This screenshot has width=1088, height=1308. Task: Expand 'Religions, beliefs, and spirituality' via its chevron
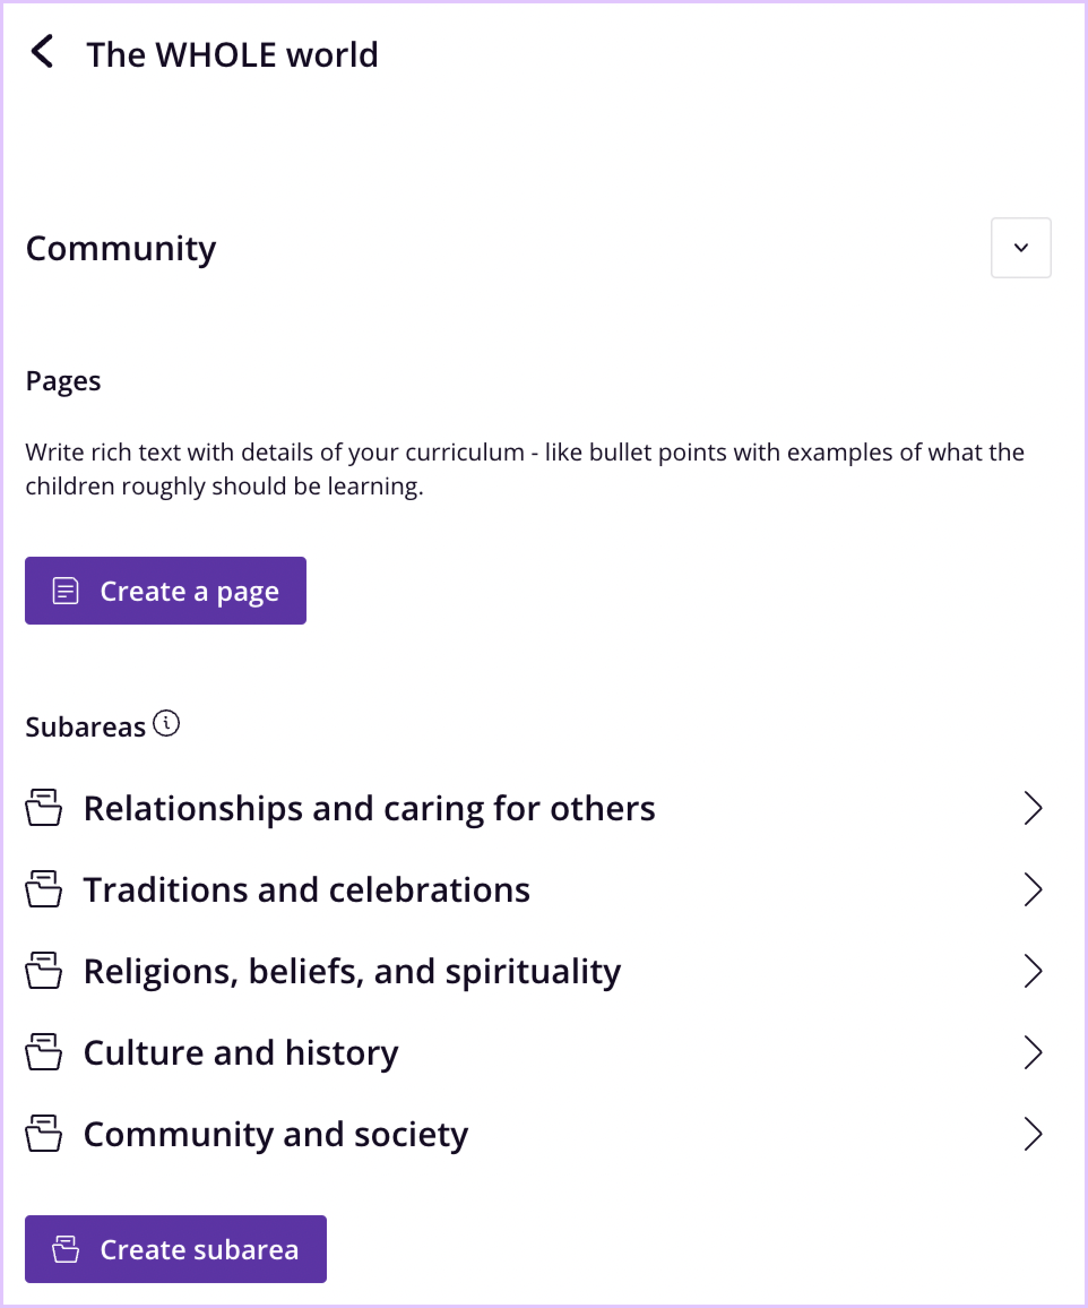pos(1033,970)
